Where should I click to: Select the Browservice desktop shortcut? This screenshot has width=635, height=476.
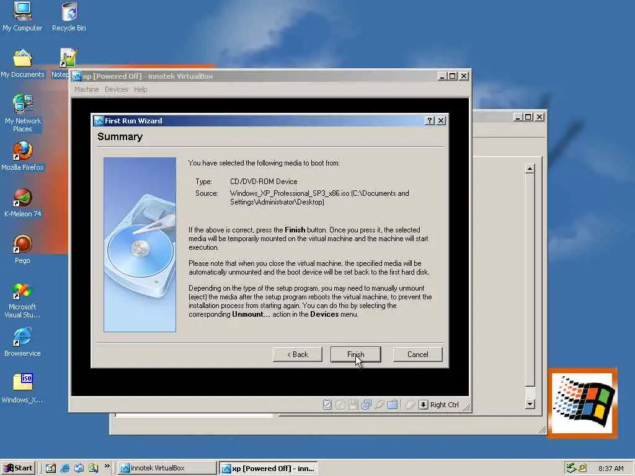pos(22,342)
